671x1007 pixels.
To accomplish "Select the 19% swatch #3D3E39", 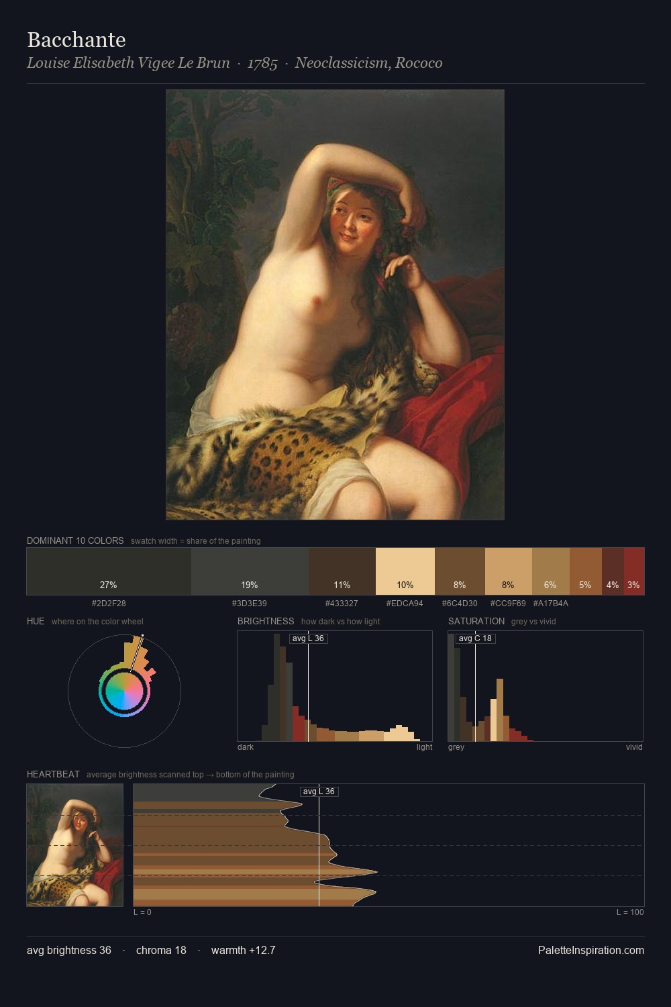I will [x=250, y=571].
